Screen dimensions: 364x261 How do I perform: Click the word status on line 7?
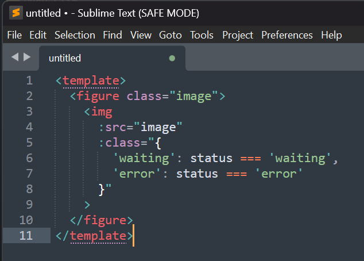coord(197,174)
